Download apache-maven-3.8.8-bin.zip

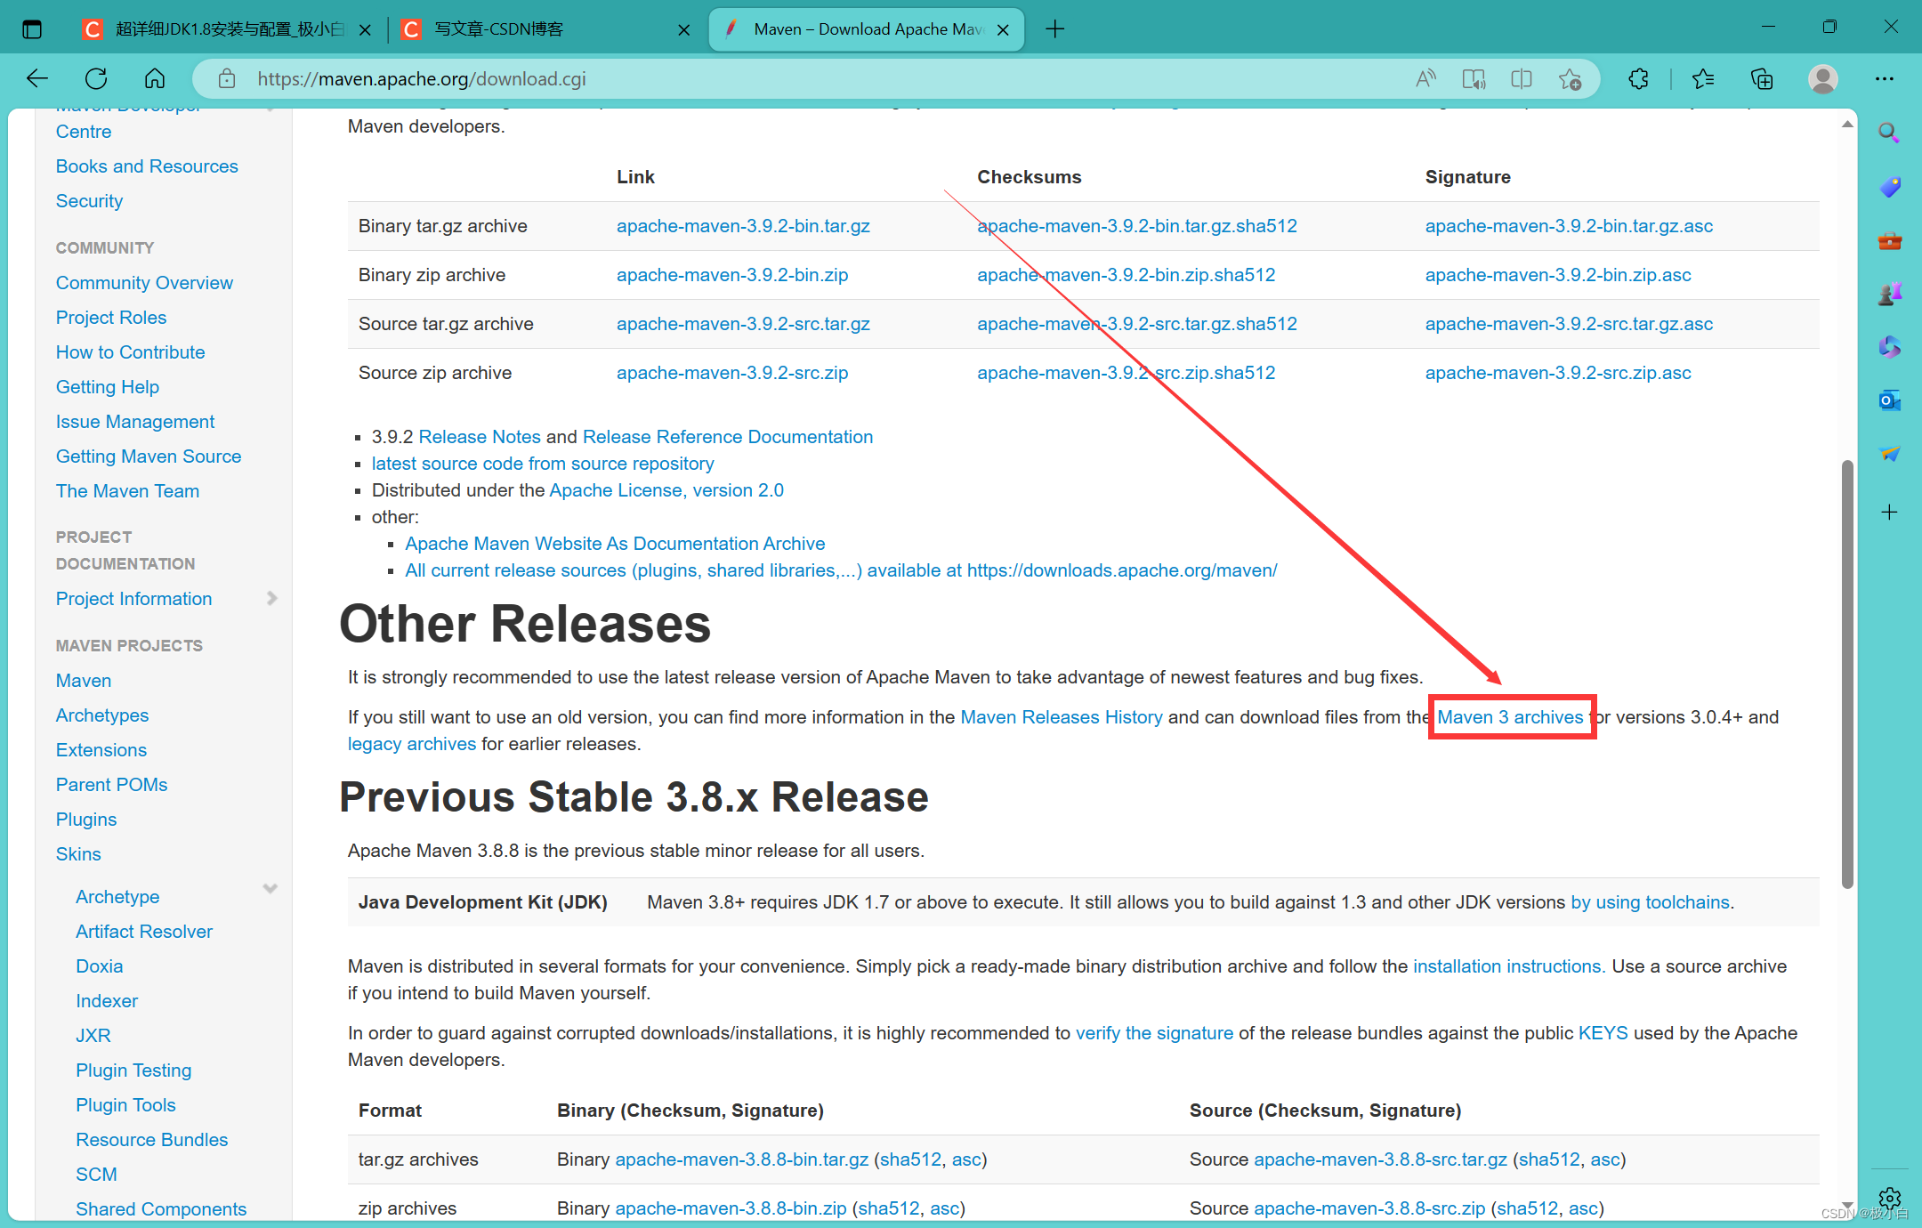(731, 1208)
